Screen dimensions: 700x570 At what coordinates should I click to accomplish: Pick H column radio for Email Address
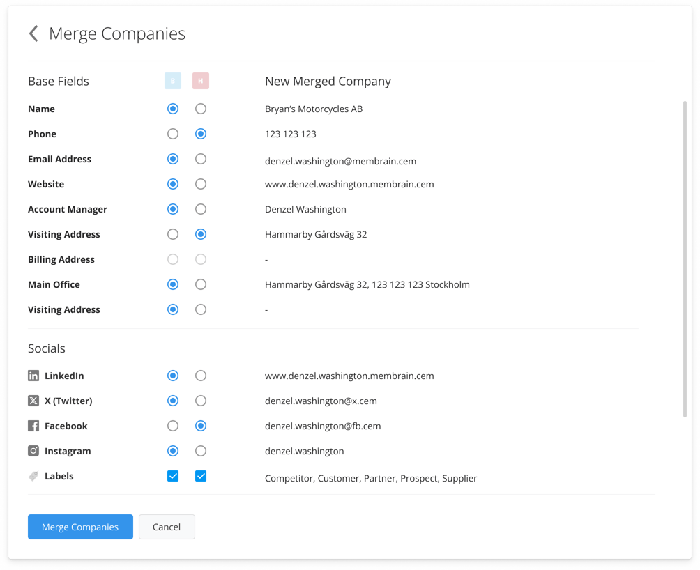[x=201, y=159]
